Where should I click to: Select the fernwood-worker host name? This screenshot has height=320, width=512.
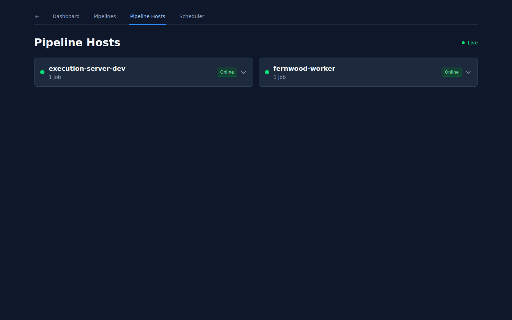[304, 68]
